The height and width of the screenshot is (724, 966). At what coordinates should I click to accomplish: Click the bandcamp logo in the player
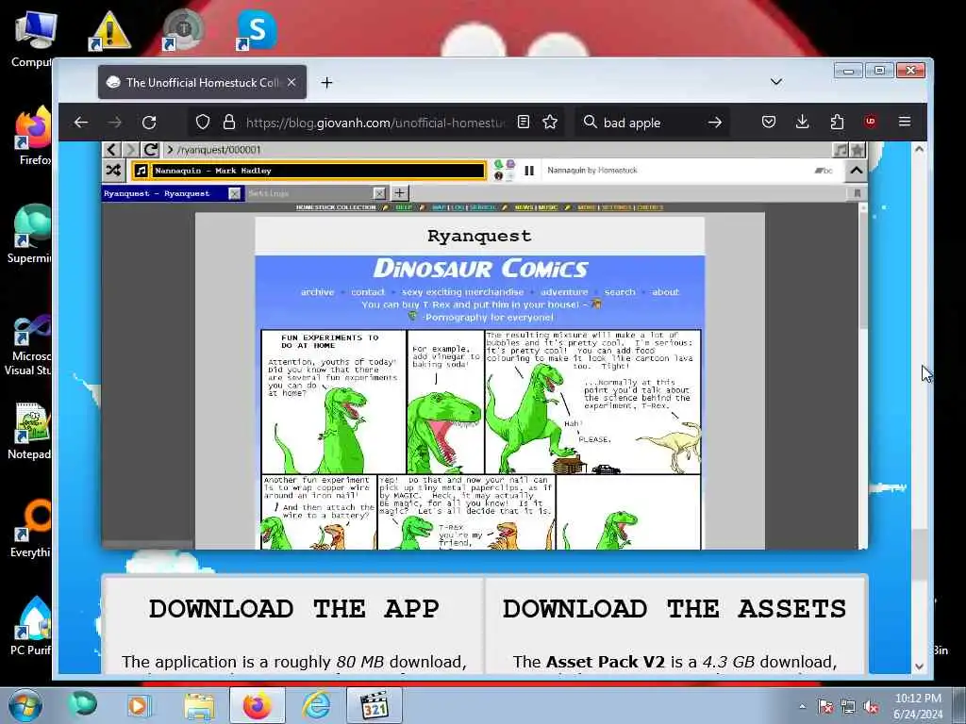click(x=823, y=171)
